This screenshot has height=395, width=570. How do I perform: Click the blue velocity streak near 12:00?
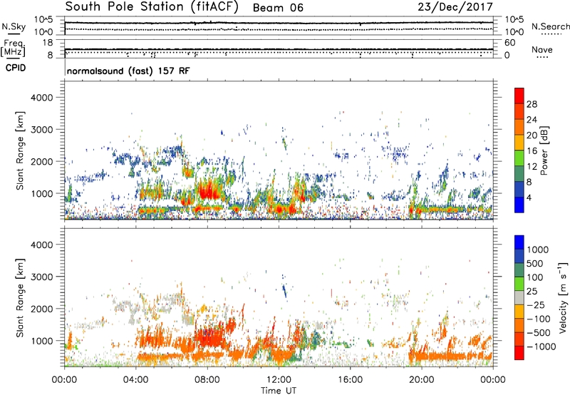pyautogui.click(x=284, y=291)
